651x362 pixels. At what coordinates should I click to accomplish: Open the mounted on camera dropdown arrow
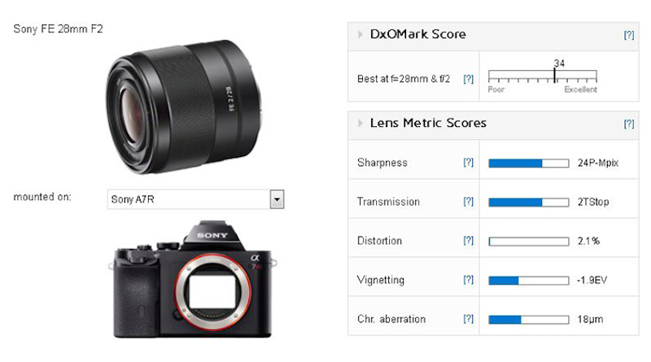point(277,199)
